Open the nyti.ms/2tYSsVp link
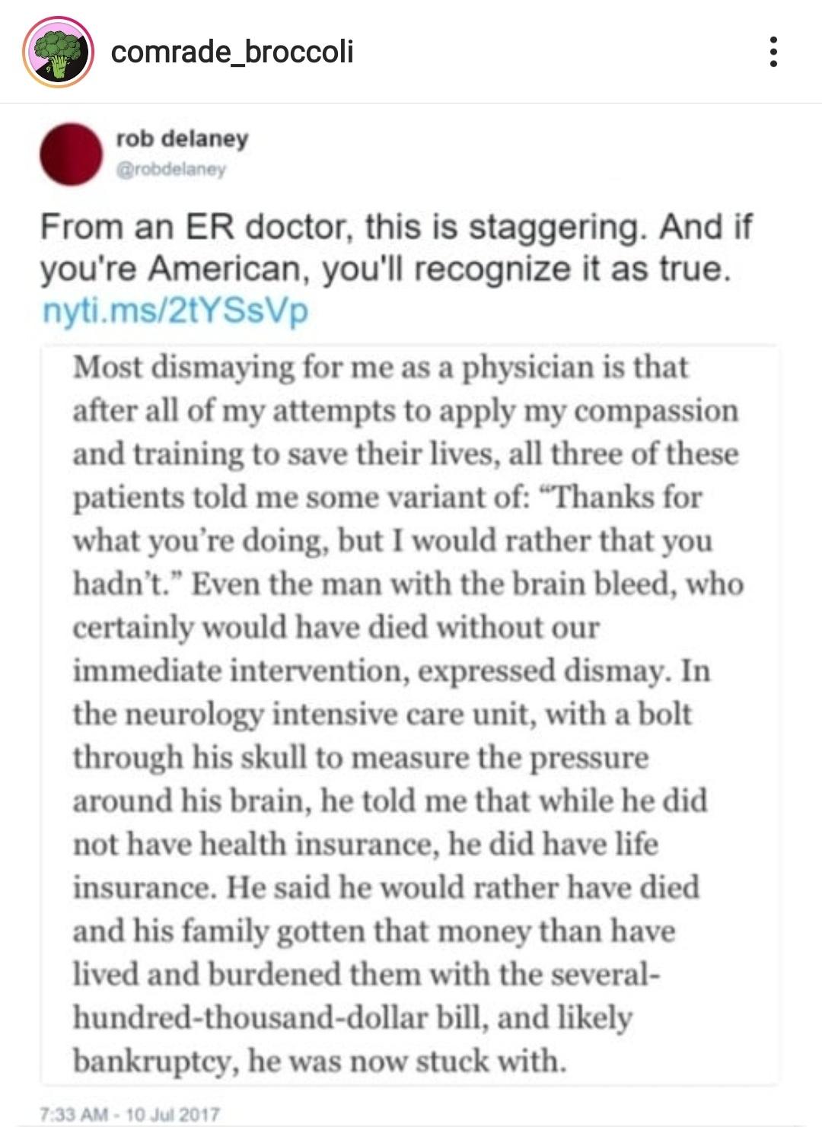This screenshot has height=1127, width=822. tap(175, 310)
